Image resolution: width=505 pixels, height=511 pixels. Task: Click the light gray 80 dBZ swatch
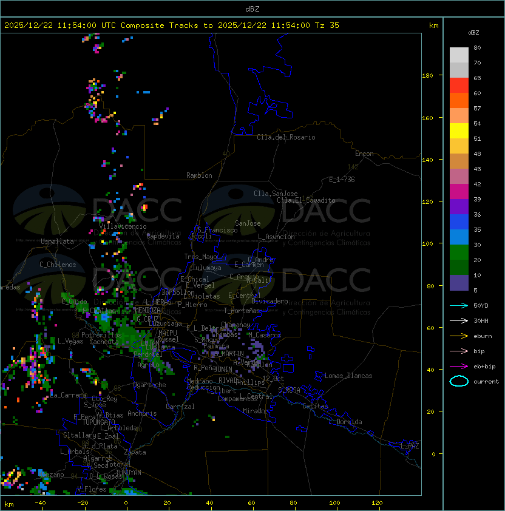click(x=459, y=55)
